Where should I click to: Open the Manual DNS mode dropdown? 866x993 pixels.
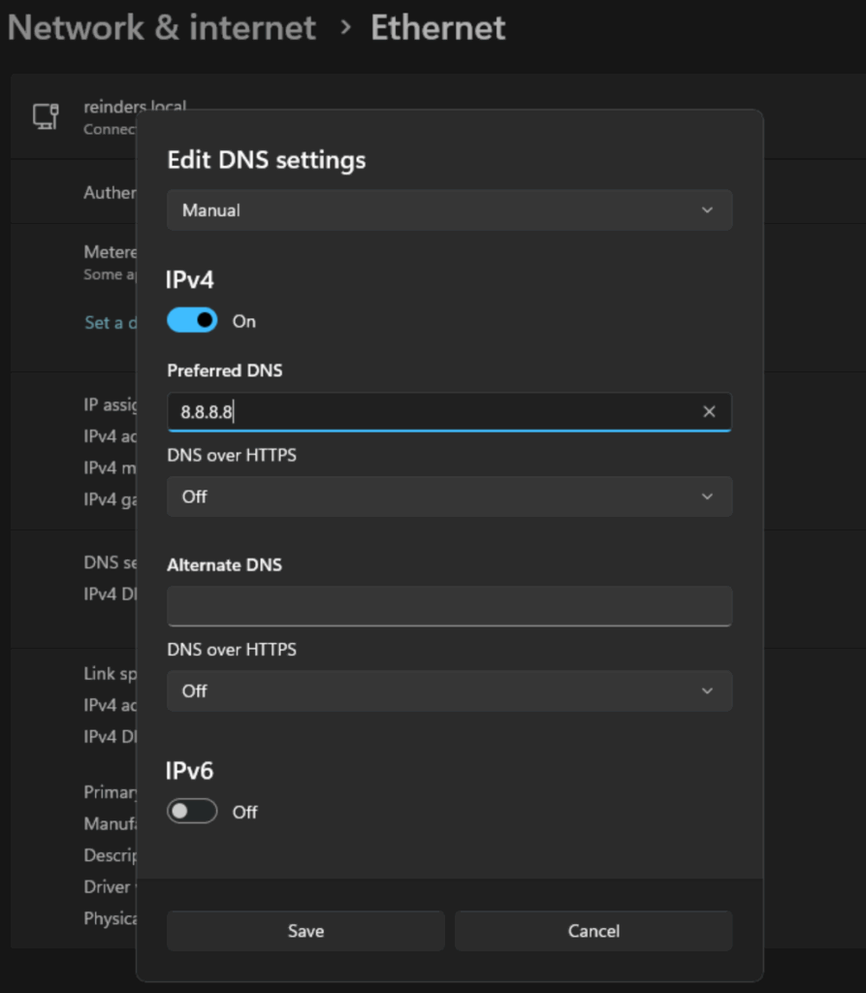click(449, 210)
